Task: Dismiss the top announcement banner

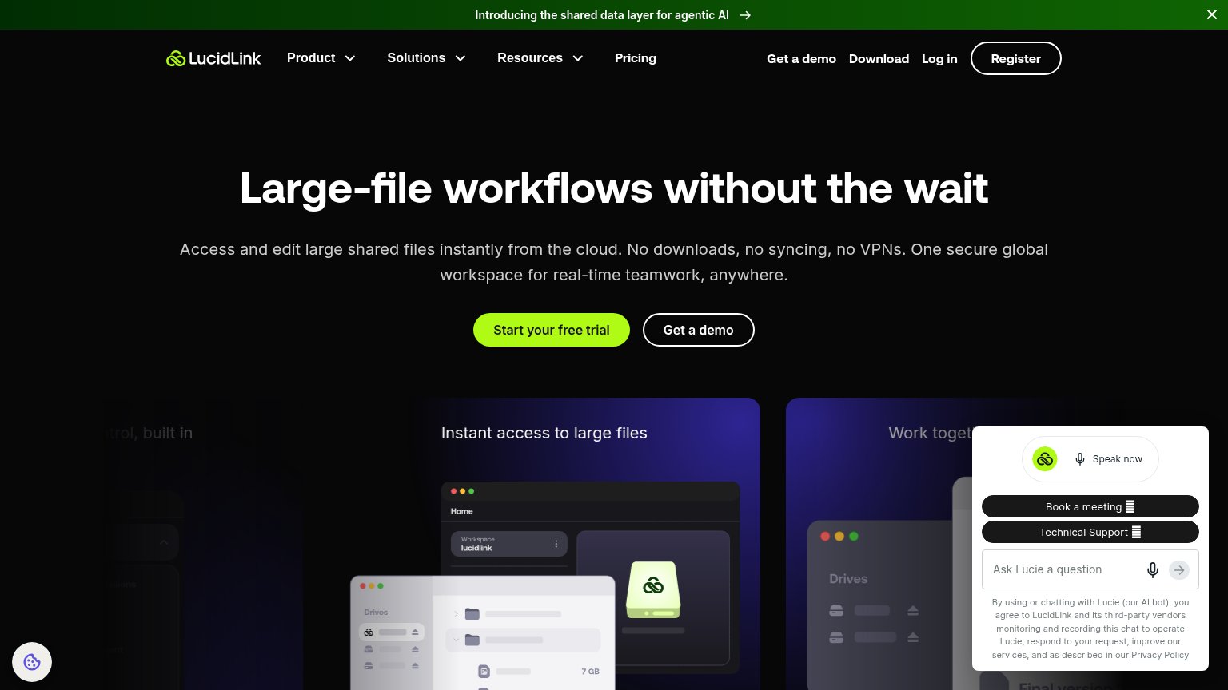Action: 1212,14
